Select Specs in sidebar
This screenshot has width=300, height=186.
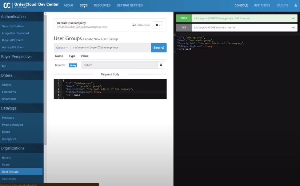[x=6, y=132]
